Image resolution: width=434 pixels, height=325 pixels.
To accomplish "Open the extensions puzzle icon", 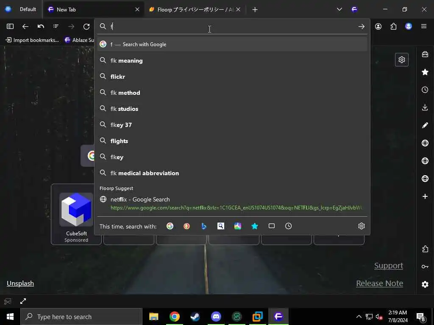I will (393, 26).
